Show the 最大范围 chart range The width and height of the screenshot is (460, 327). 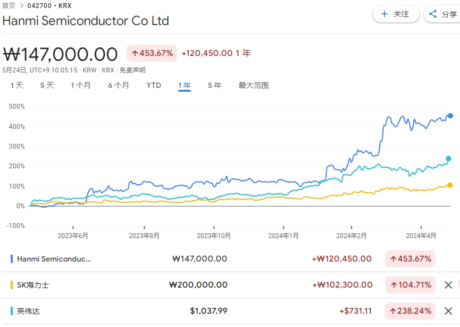254,85
